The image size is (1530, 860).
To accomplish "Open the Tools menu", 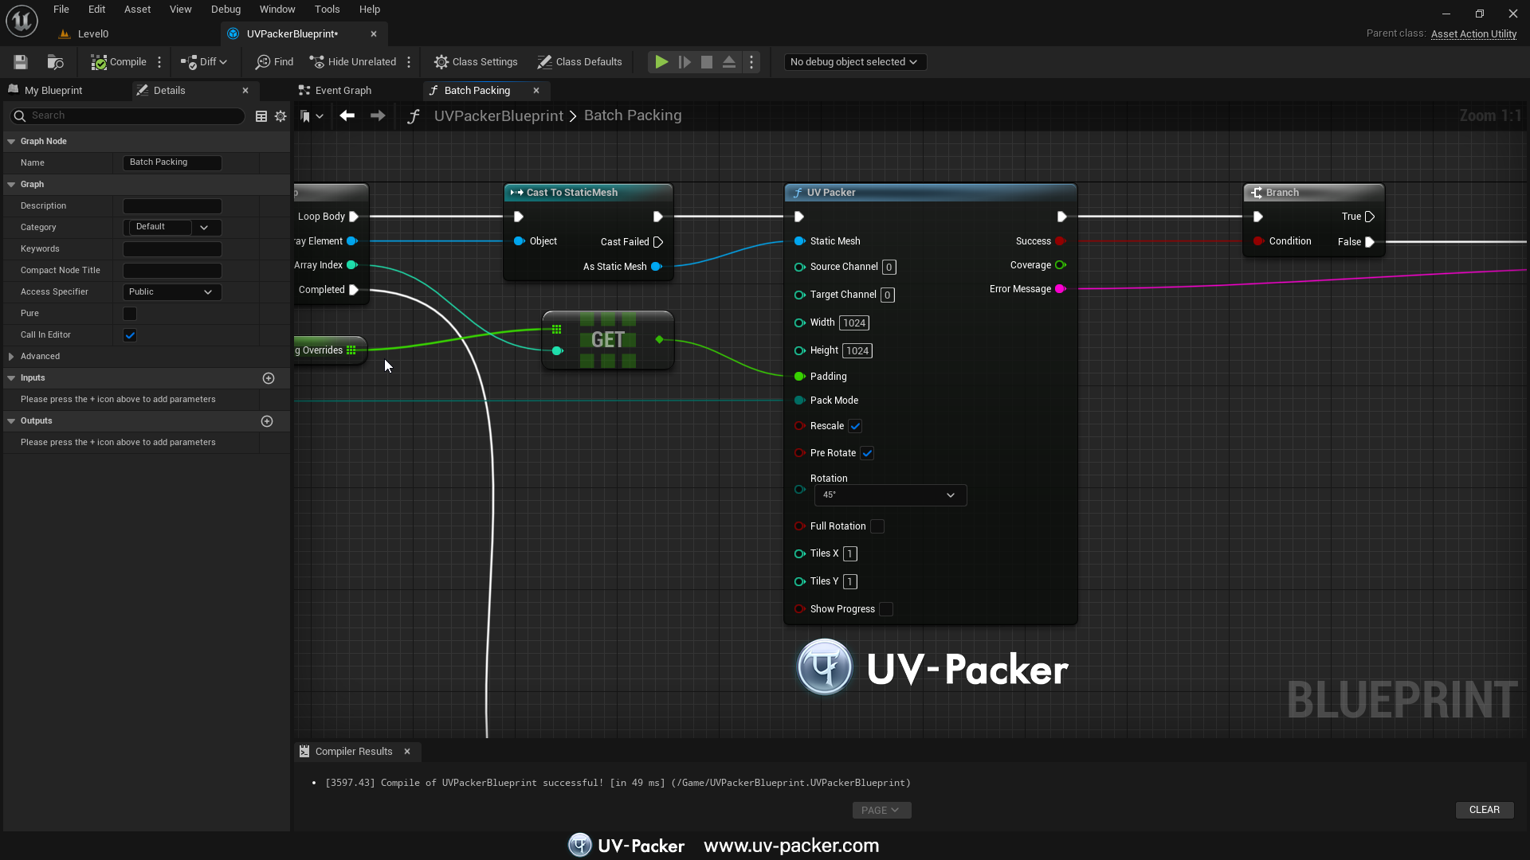I will click(327, 10).
